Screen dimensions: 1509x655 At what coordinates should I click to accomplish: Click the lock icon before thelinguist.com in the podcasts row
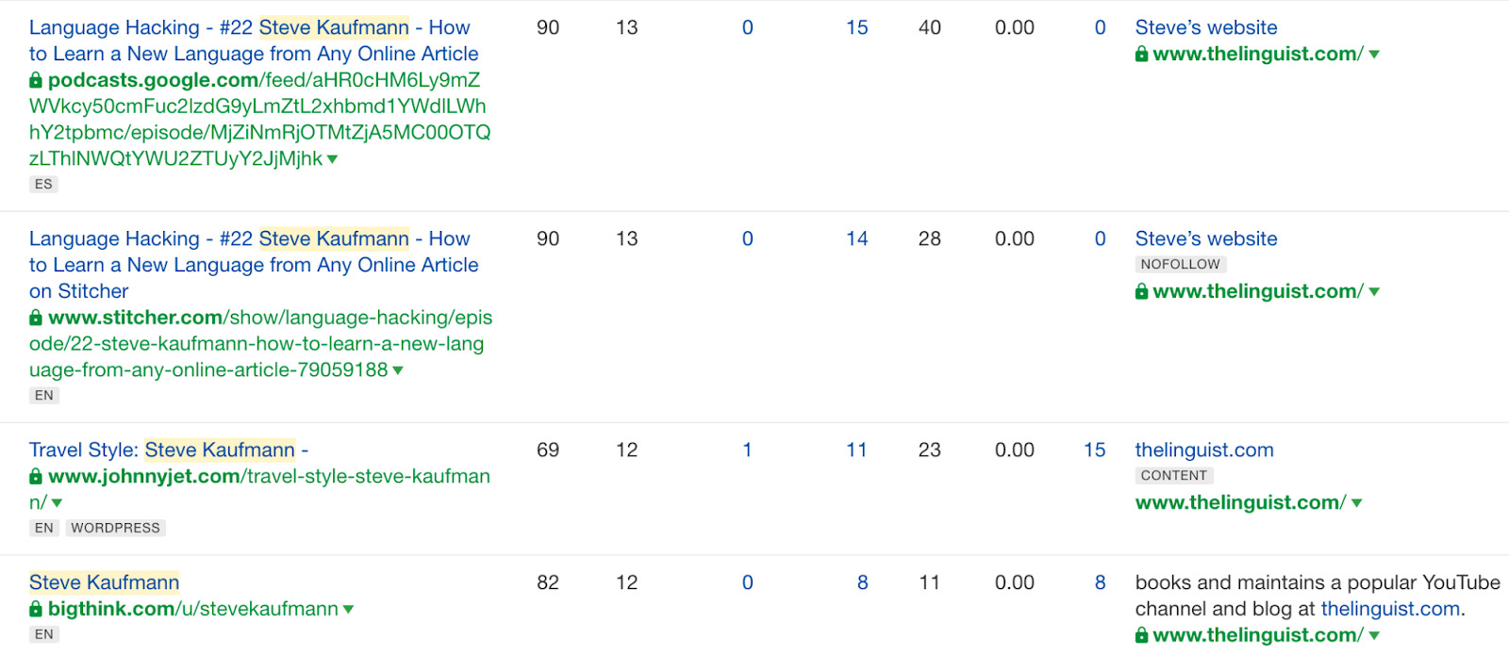point(1141,55)
